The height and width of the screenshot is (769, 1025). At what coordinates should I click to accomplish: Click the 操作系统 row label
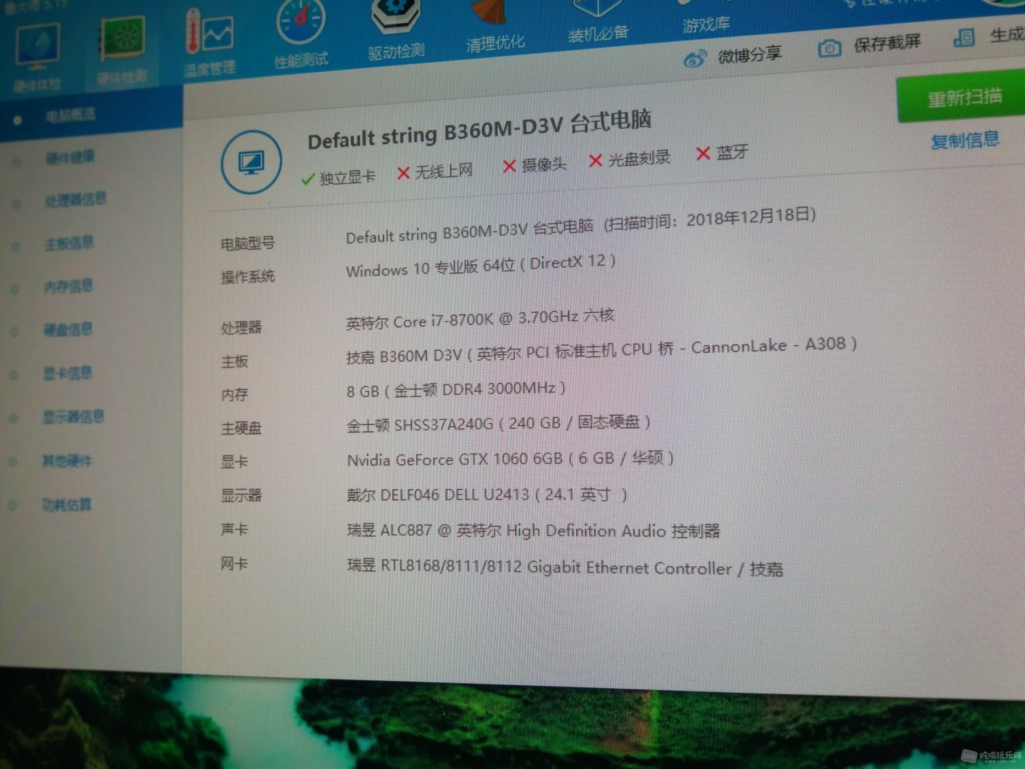click(x=248, y=277)
